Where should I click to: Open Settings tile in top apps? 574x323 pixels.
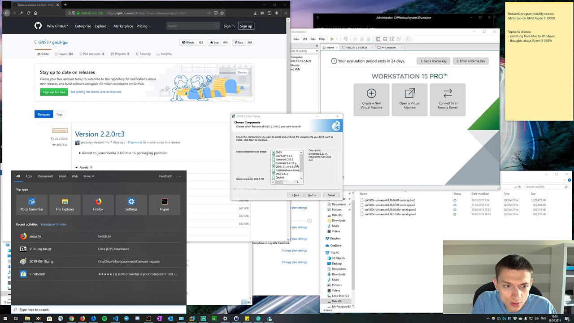131,205
